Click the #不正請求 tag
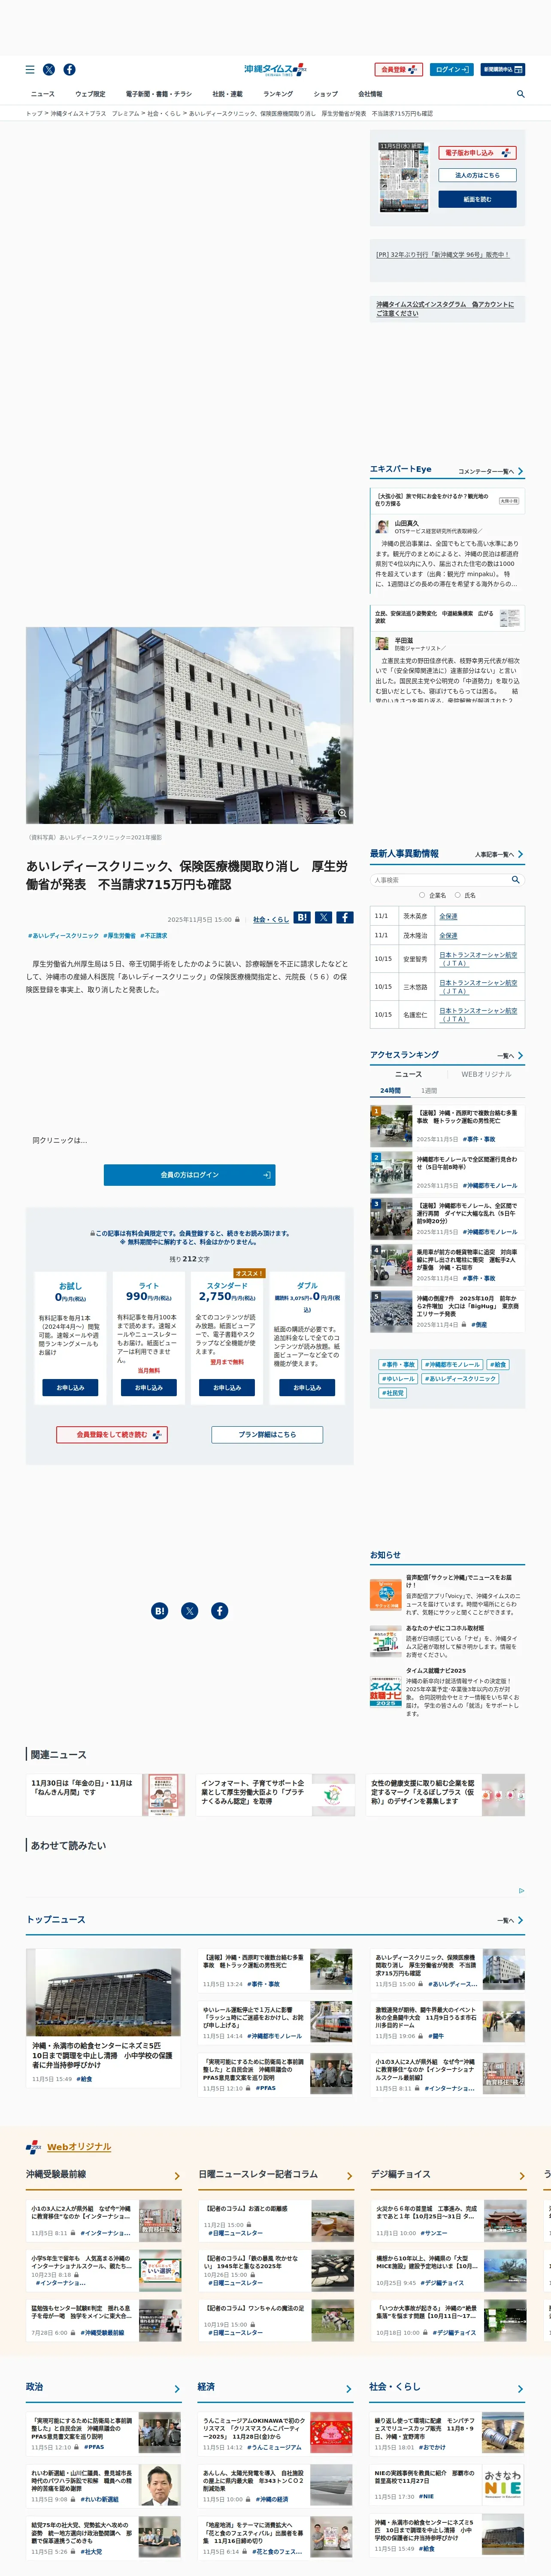551x2576 pixels. tap(153, 936)
